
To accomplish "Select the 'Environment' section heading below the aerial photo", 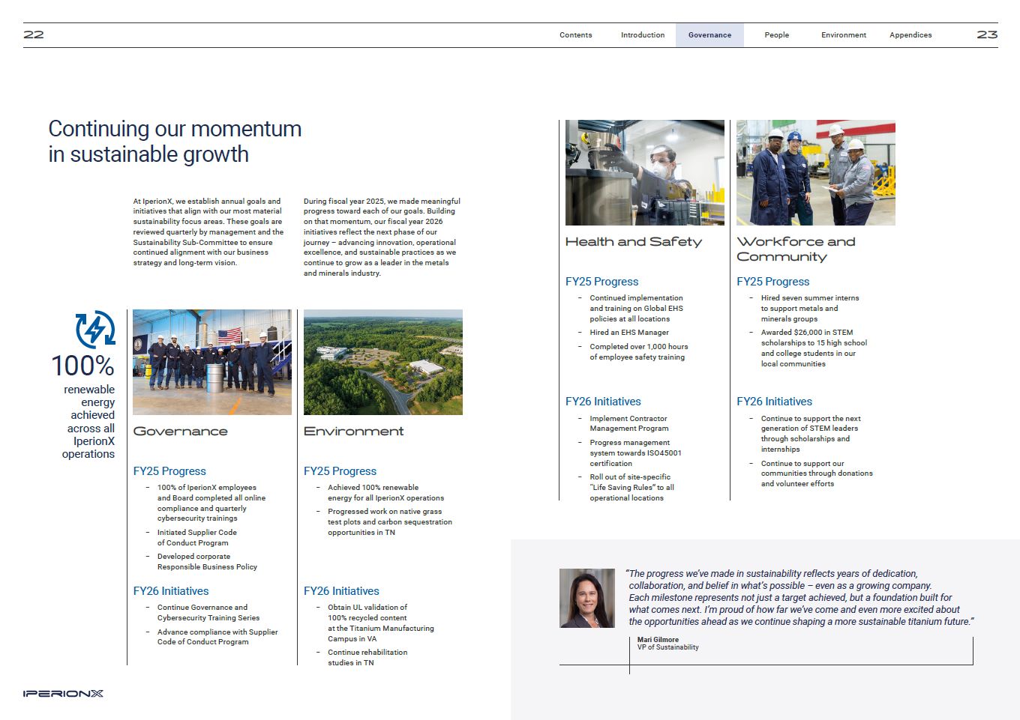I will pyautogui.click(x=354, y=432).
